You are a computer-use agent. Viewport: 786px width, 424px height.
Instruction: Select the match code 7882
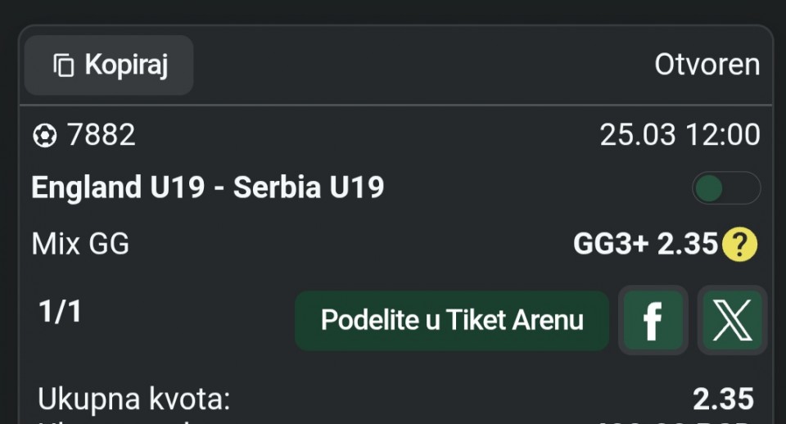102,135
